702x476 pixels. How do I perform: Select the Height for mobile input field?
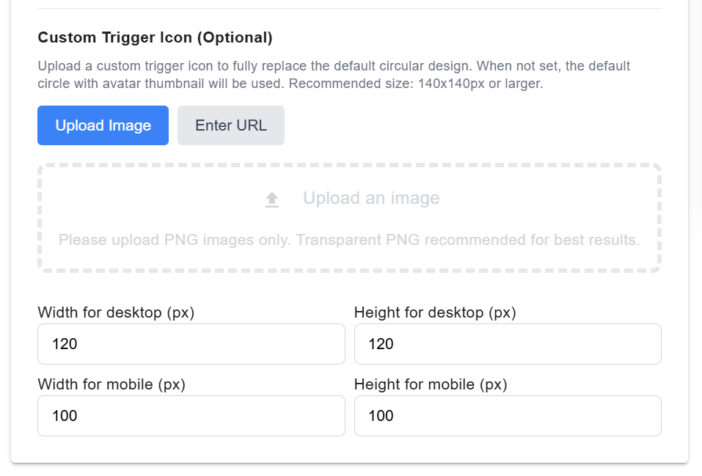tap(508, 416)
